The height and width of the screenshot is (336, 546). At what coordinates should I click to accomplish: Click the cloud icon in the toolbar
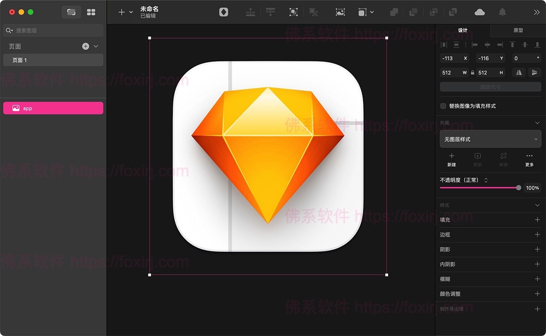(x=480, y=12)
